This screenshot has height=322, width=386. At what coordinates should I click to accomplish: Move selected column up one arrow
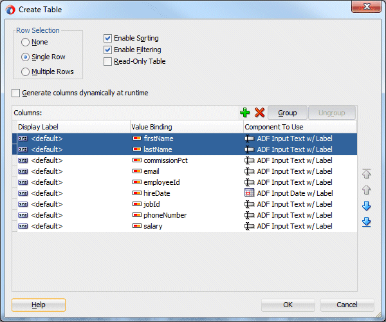366,190
